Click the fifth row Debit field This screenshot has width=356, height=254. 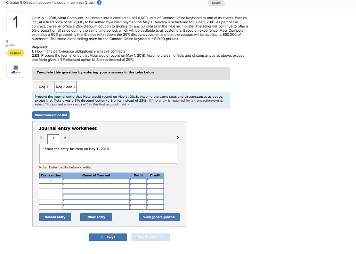[138, 202]
